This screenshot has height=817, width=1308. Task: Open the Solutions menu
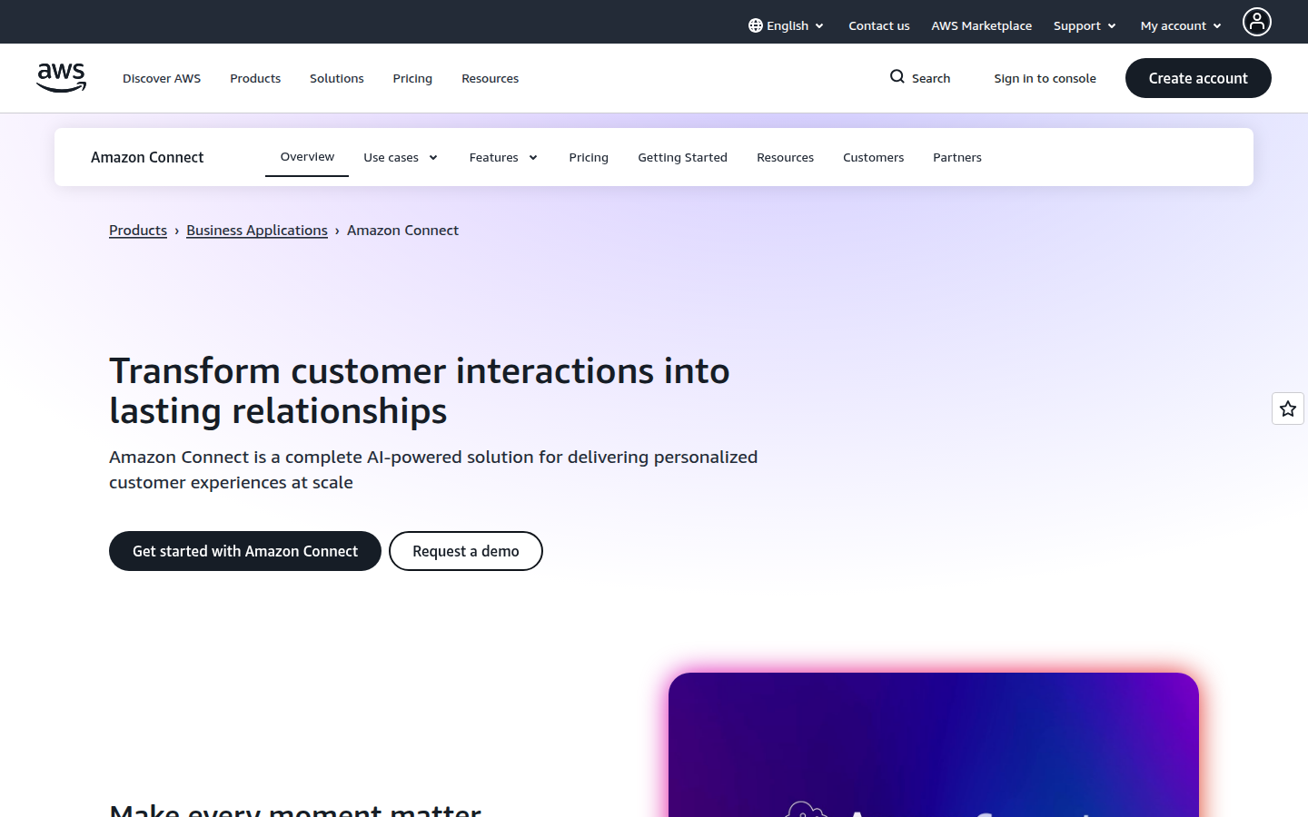tap(336, 78)
